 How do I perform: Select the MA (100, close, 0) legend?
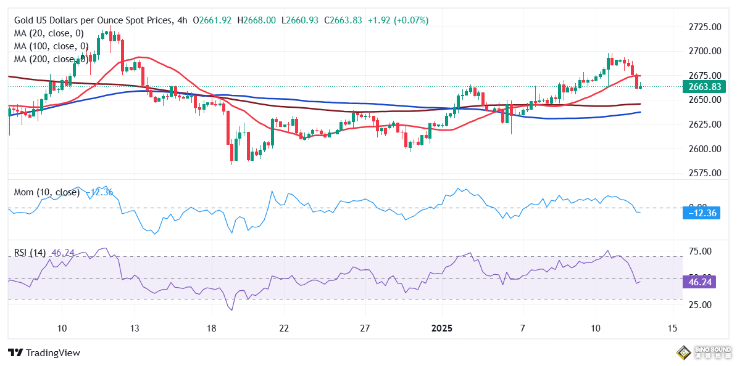pyautogui.click(x=51, y=46)
